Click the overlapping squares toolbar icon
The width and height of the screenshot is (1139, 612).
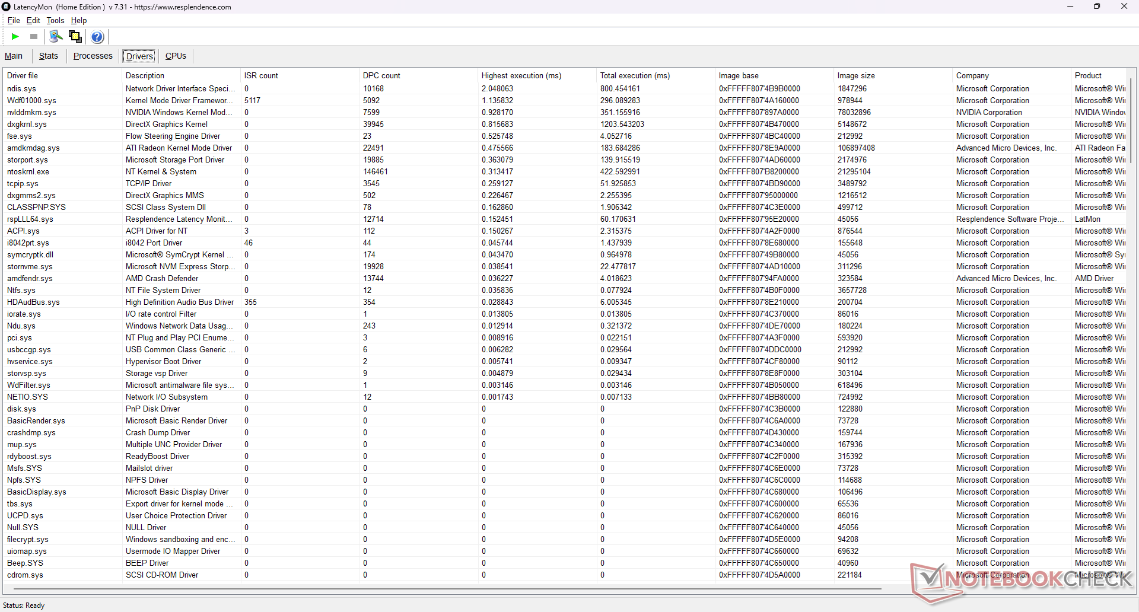tap(75, 37)
